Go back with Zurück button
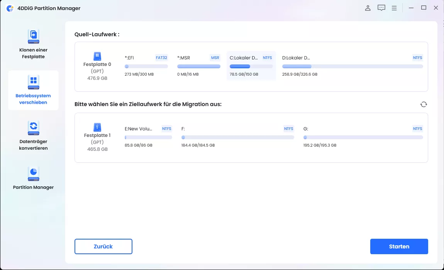 coord(103,246)
